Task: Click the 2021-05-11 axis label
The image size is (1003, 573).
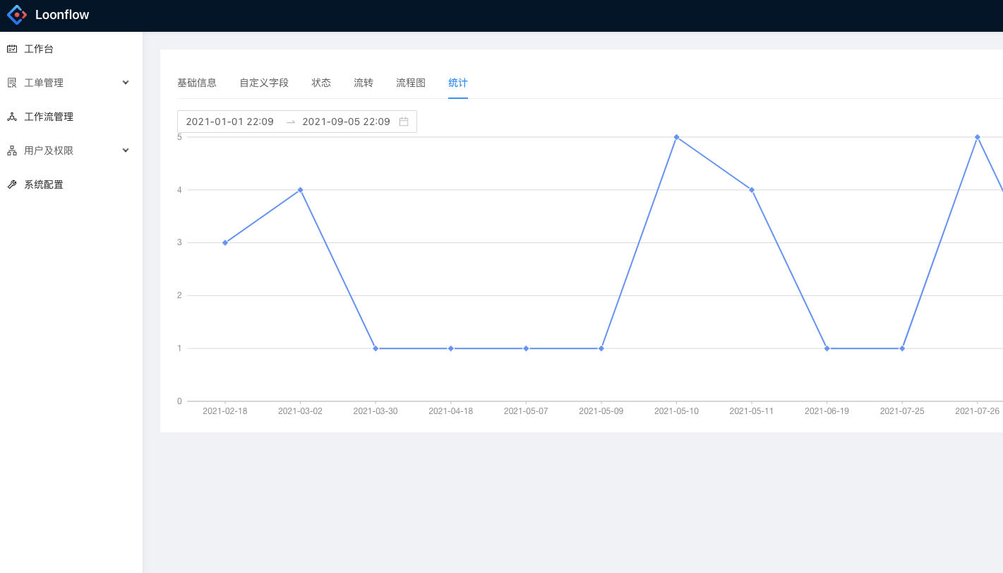Action: click(x=752, y=411)
